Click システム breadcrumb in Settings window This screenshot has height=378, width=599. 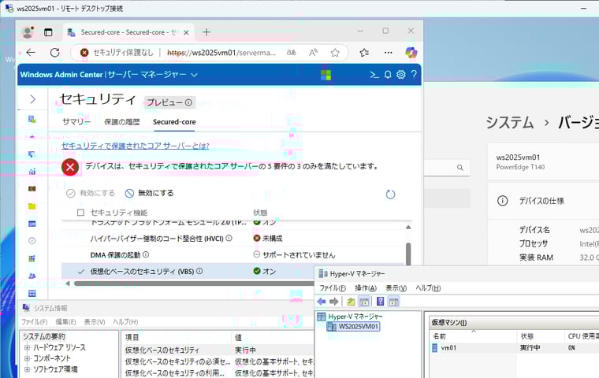(x=510, y=123)
